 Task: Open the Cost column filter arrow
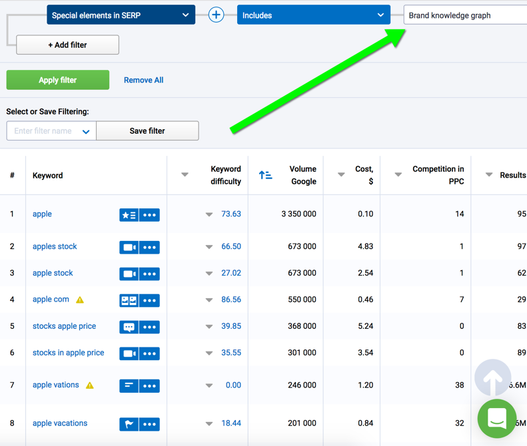coord(341,174)
